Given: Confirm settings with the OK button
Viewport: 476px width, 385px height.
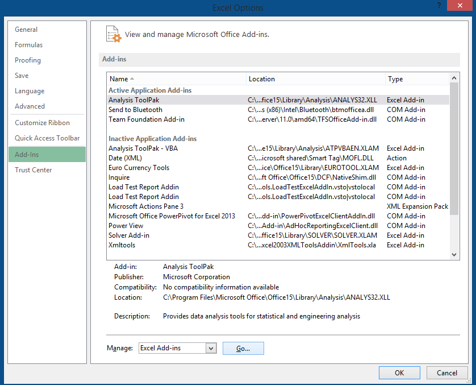Looking at the screenshot, I should point(399,372).
